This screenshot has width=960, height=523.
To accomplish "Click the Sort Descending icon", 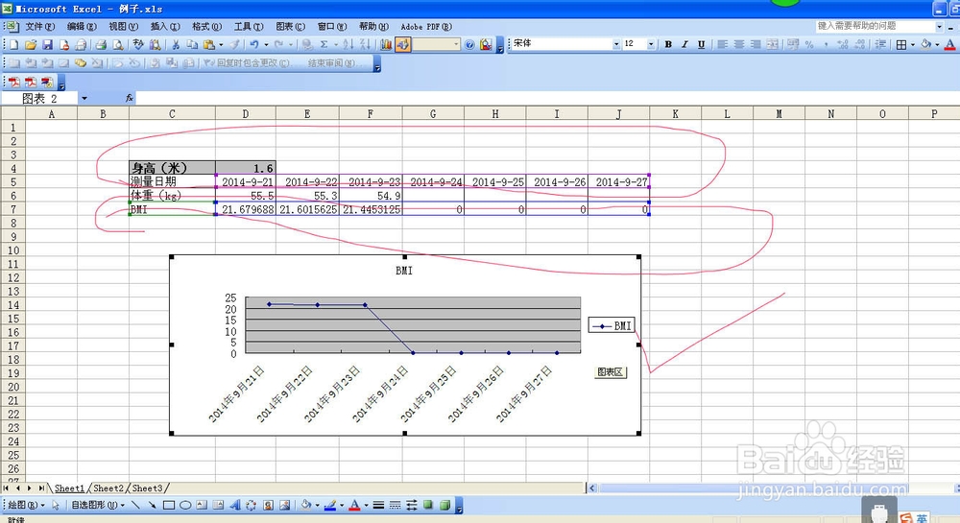I will [366, 45].
